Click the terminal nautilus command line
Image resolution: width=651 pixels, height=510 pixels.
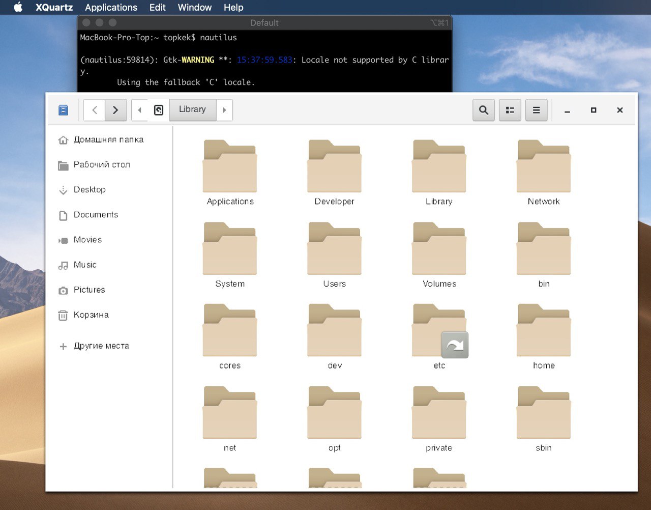click(x=158, y=38)
